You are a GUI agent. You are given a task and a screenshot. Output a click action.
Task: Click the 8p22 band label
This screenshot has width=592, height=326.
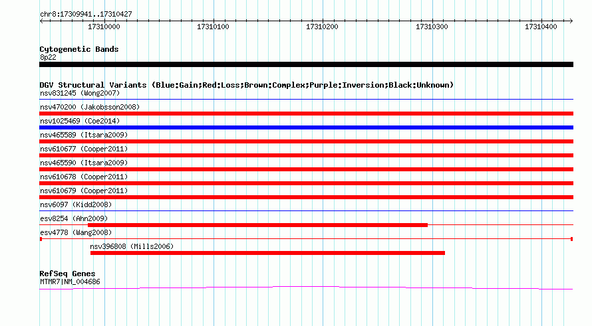pos(48,57)
